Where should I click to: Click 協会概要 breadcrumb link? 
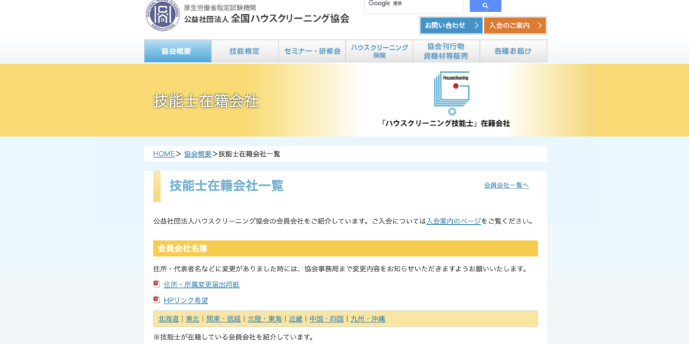click(x=198, y=154)
